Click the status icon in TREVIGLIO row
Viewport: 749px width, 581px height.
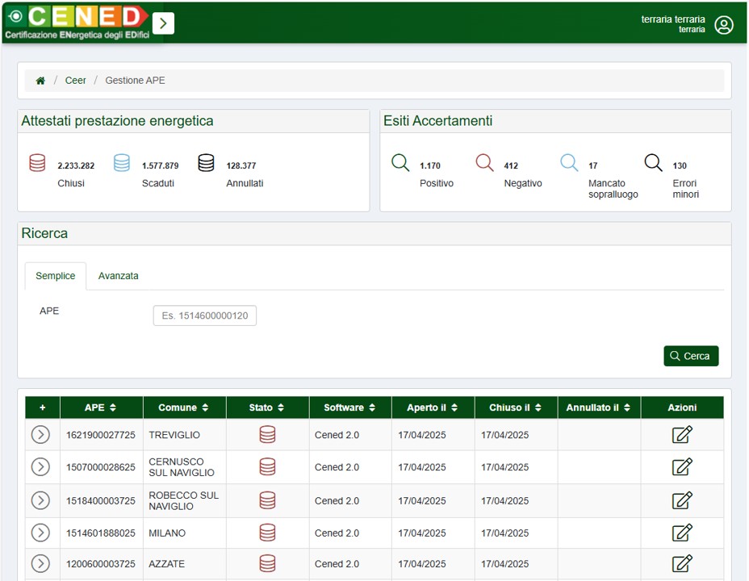267,435
